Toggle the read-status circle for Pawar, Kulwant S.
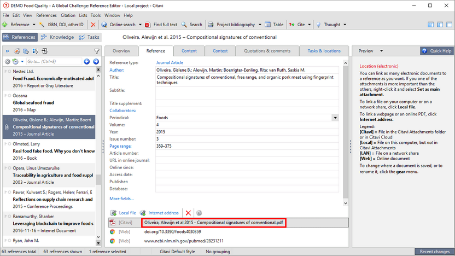The height and width of the screenshot is (256, 455). click(10, 192)
